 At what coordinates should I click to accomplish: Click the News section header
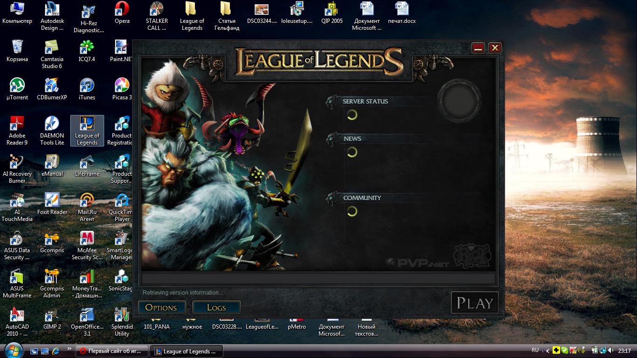coord(353,138)
